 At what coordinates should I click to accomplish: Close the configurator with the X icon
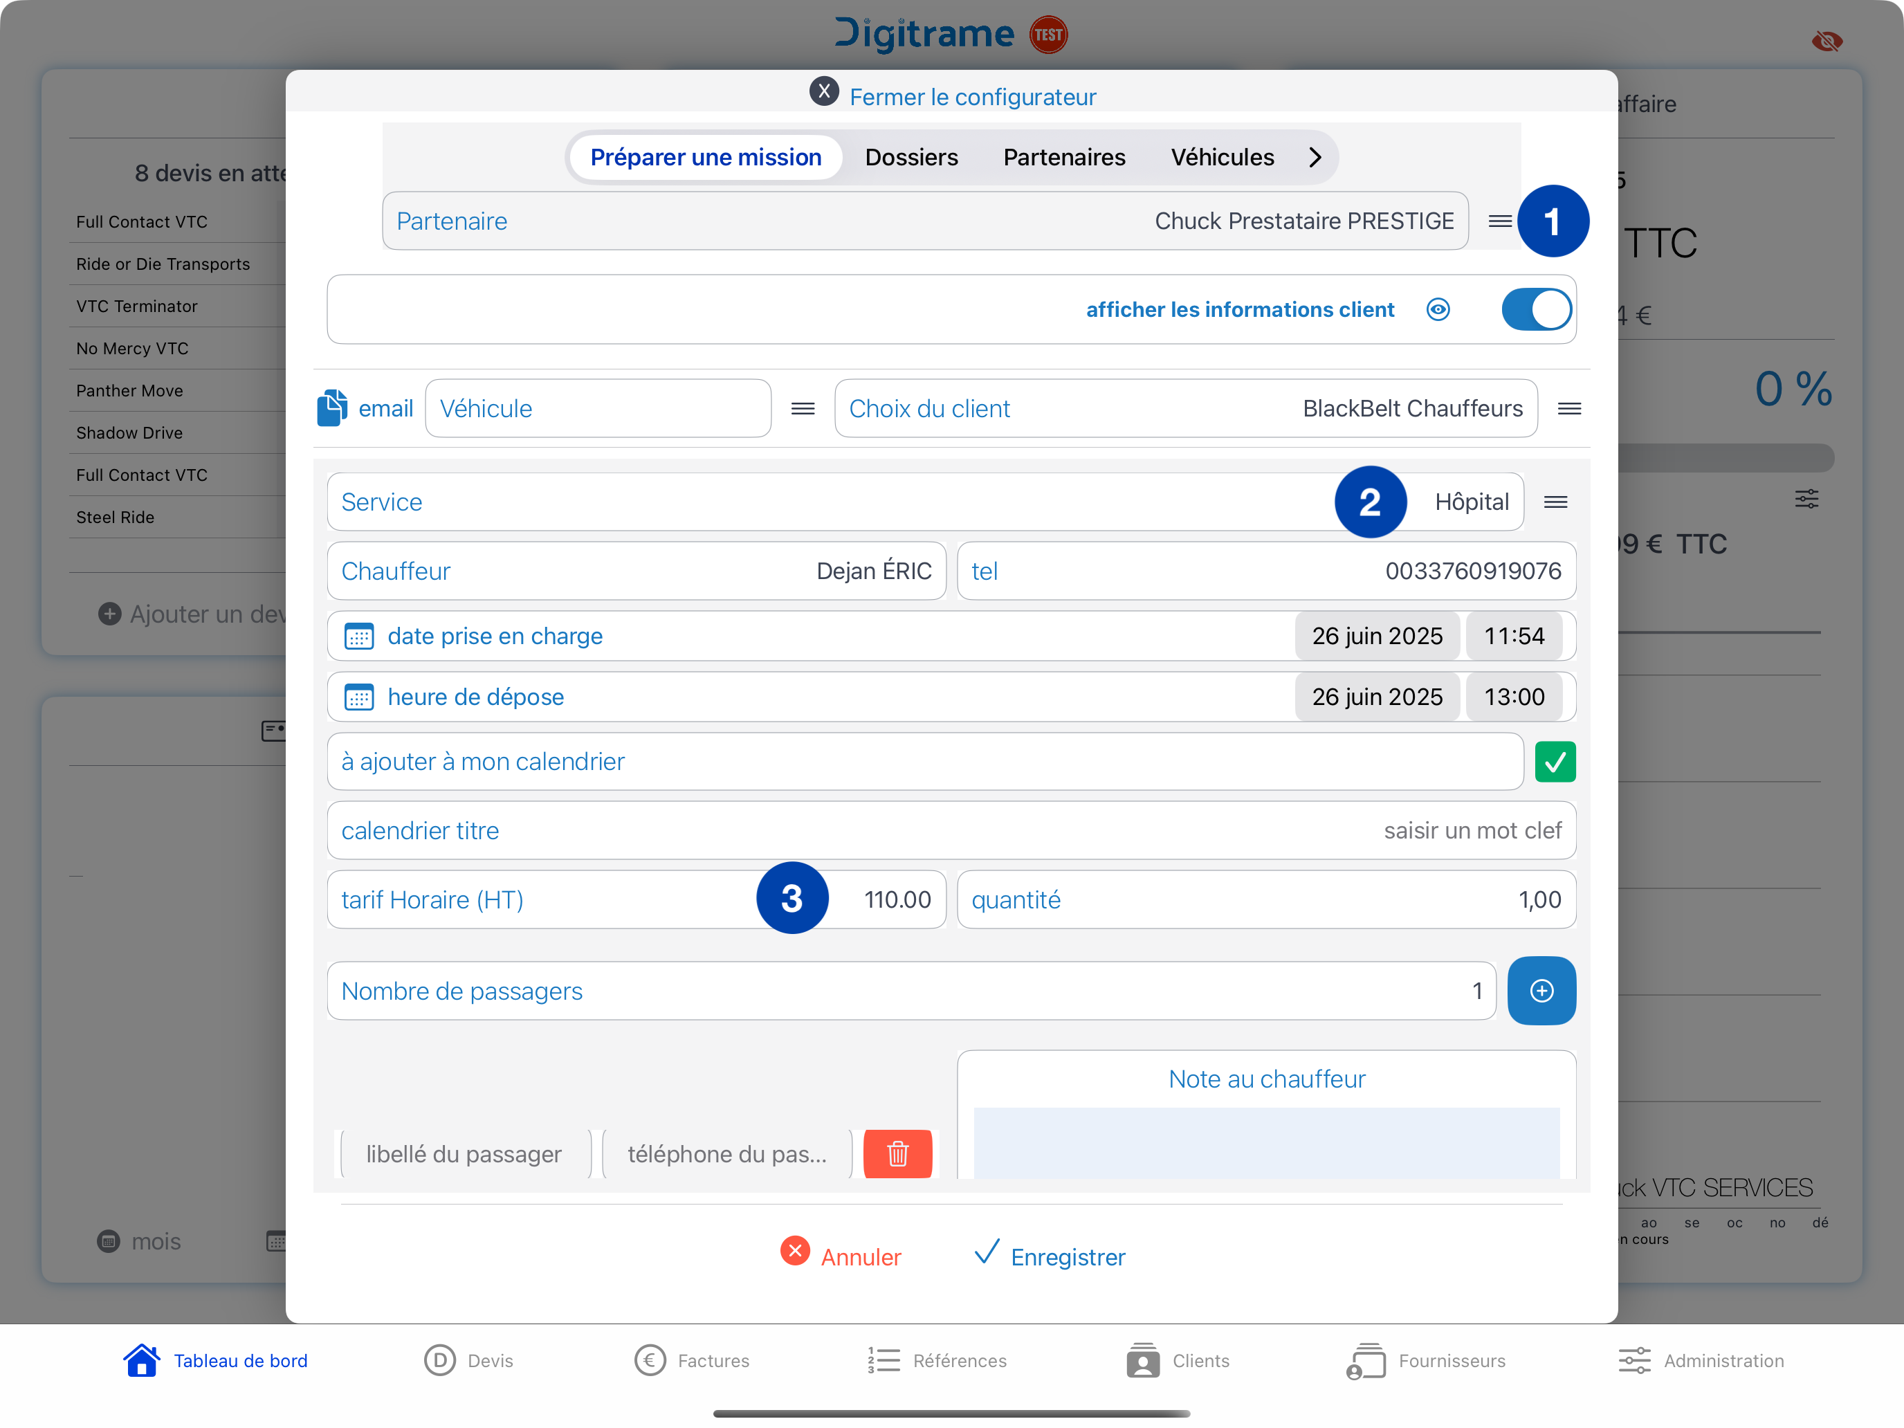[x=824, y=92]
